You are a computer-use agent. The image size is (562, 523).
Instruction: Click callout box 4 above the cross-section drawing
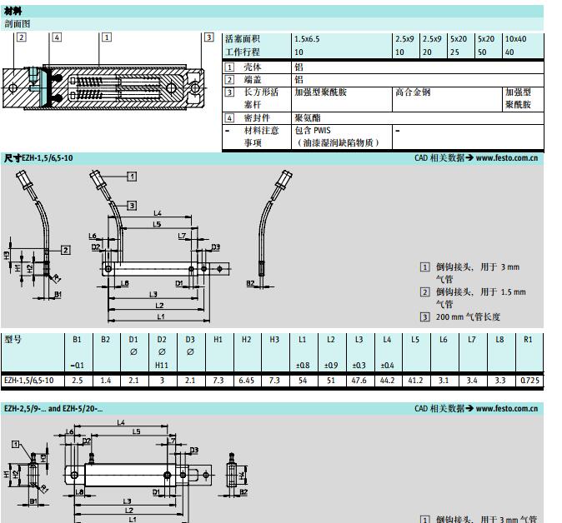coord(57,37)
